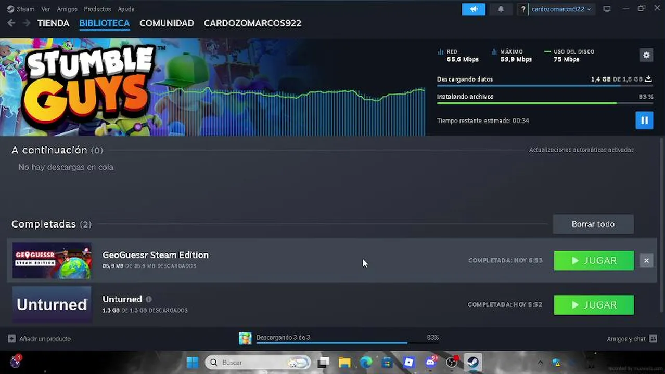Image resolution: width=665 pixels, height=374 pixels.
Task: Click Tiempo restante estimado text
Action: (x=483, y=121)
